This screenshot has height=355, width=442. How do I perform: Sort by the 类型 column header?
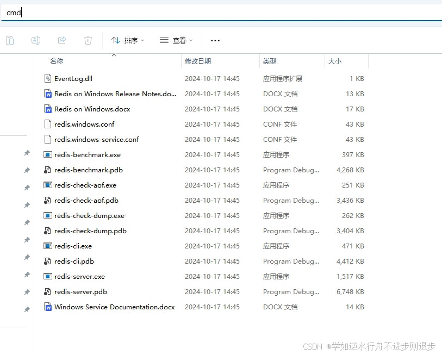[x=270, y=61]
